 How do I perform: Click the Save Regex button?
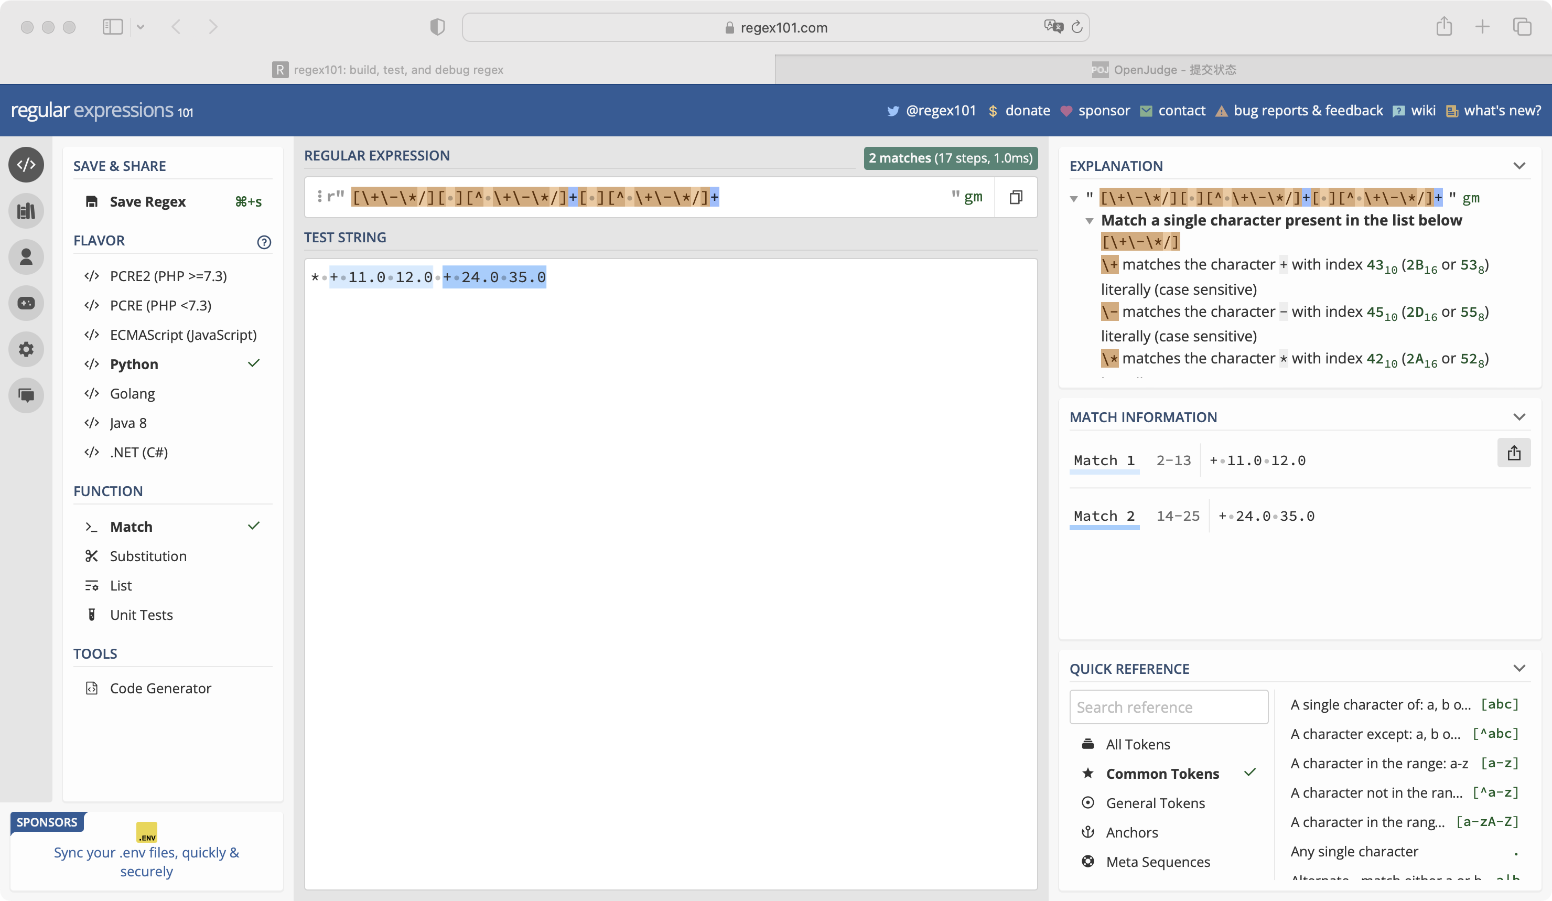(x=147, y=202)
